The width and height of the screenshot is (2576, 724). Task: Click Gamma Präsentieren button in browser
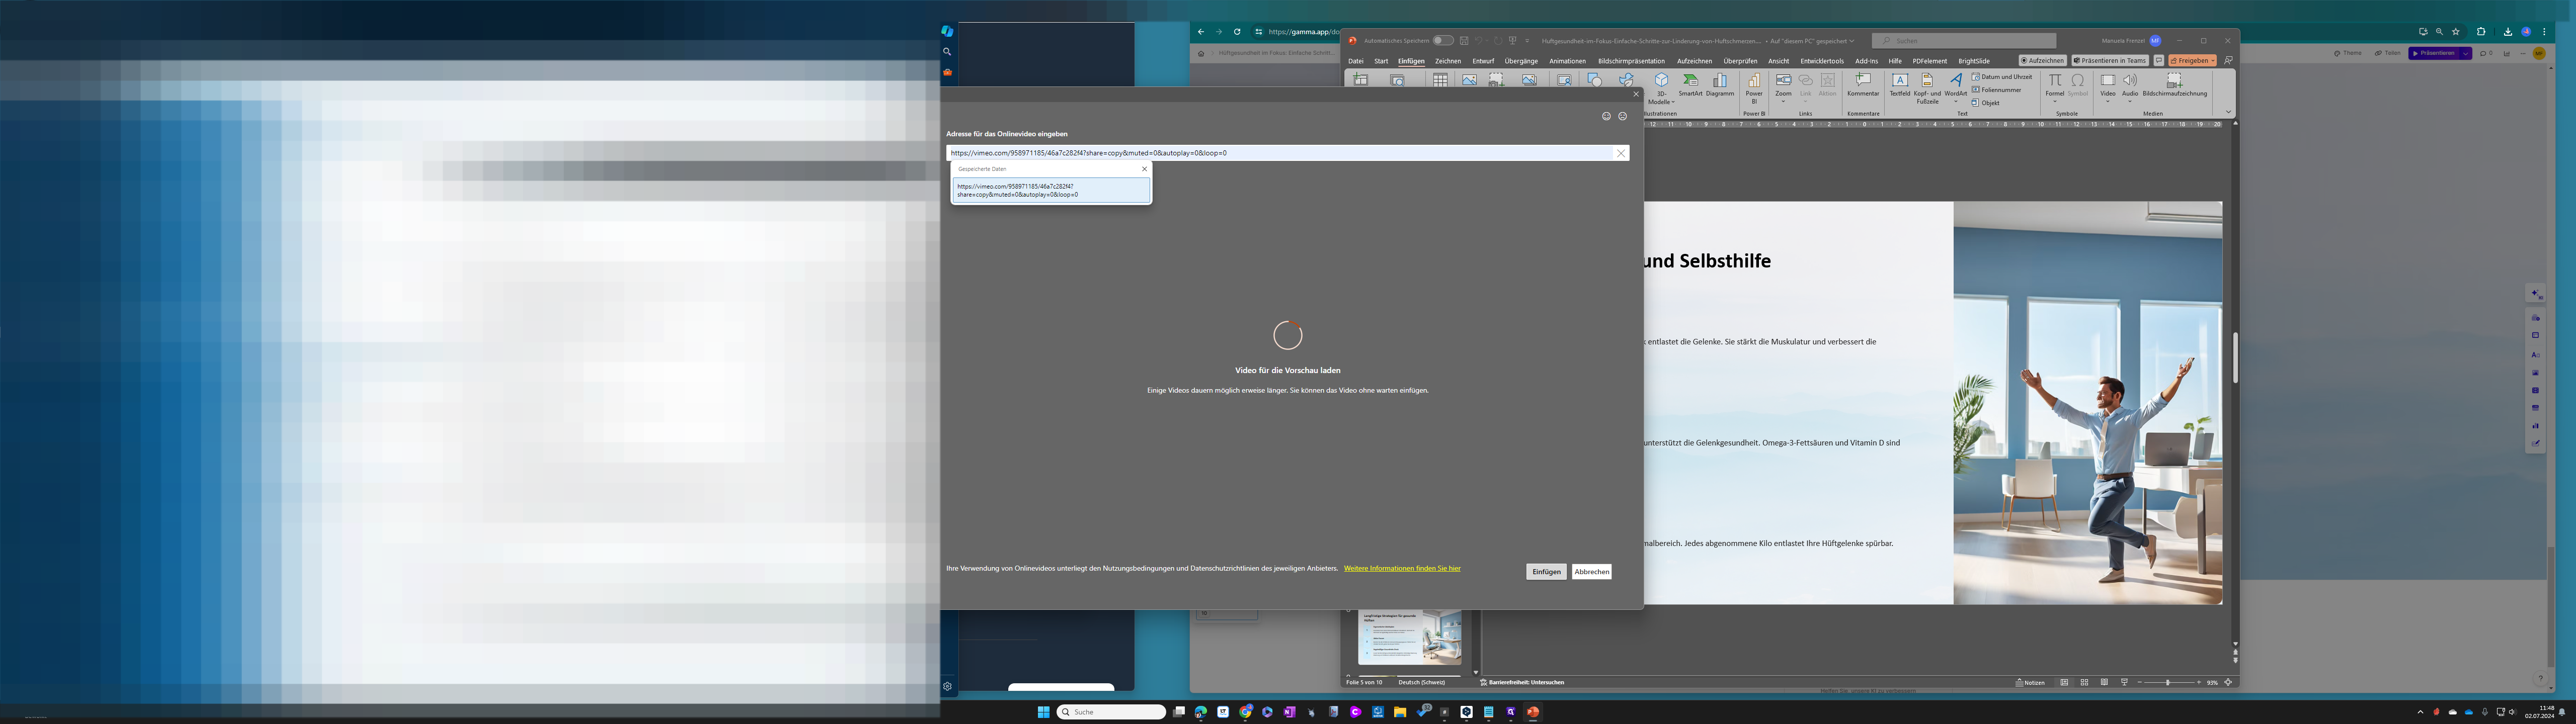tap(2435, 53)
